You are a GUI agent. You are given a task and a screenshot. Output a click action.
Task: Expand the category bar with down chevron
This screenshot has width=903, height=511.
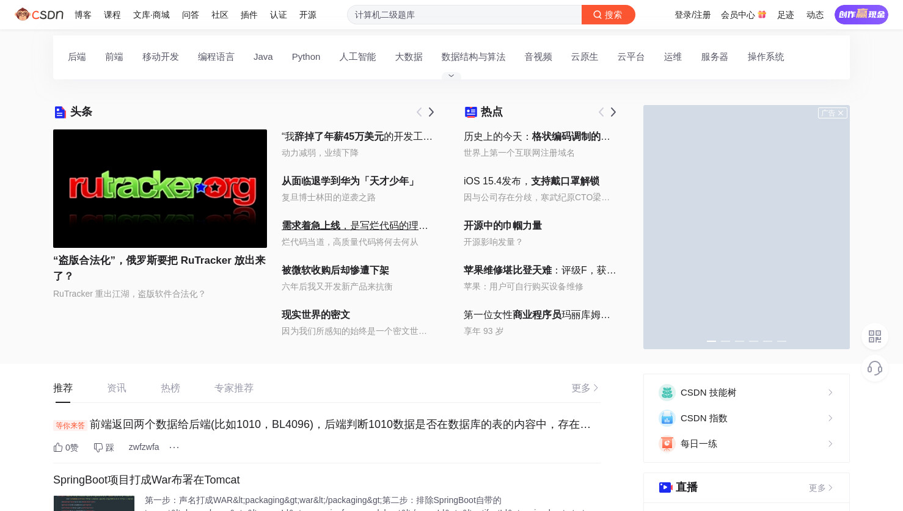click(451, 76)
